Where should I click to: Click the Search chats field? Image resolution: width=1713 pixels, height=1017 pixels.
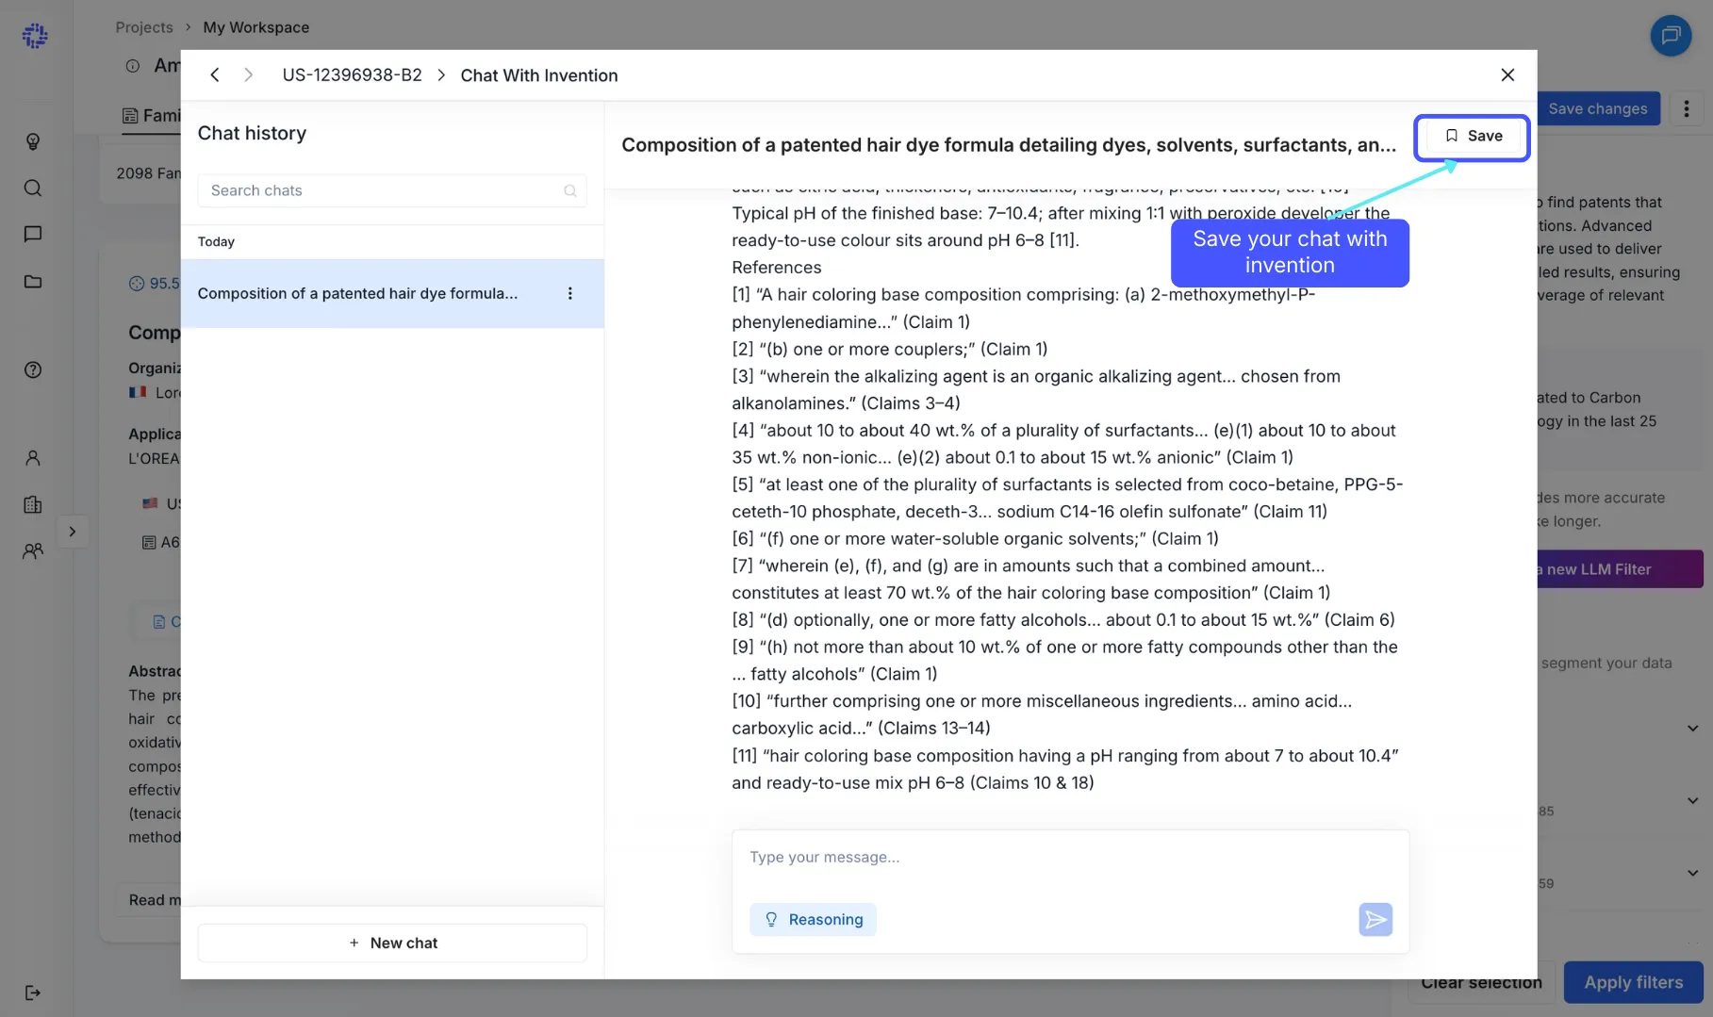tap(392, 190)
